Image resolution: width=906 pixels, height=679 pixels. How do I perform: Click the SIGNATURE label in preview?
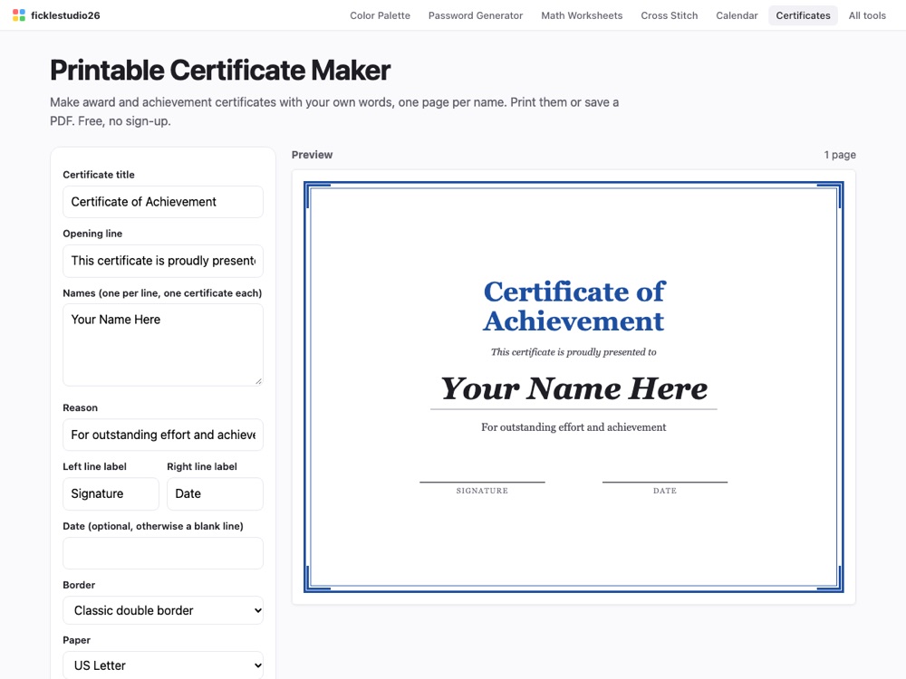click(482, 491)
